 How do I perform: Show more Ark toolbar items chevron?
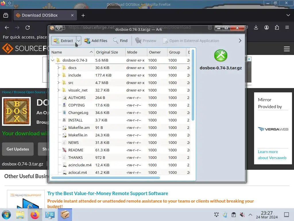coord(240,41)
